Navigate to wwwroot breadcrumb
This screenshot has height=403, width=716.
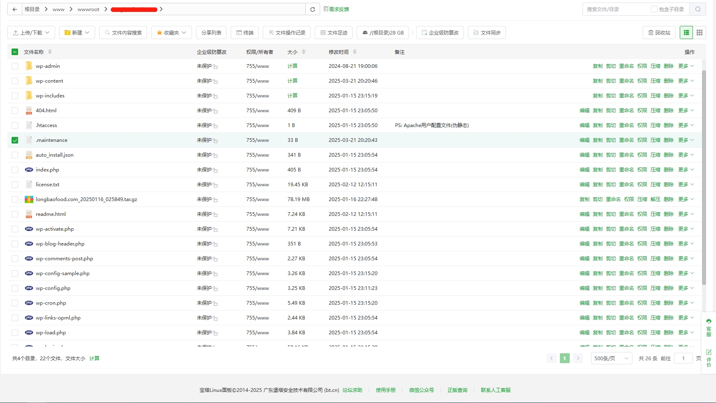pos(88,9)
